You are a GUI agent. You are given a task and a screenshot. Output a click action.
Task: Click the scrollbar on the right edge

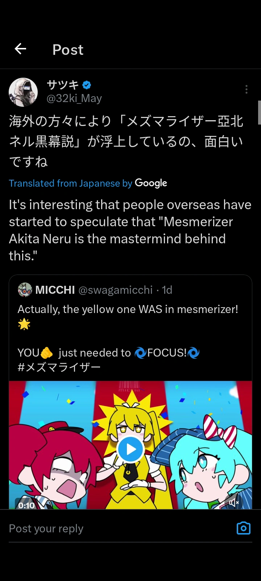pyautogui.click(x=259, y=113)
